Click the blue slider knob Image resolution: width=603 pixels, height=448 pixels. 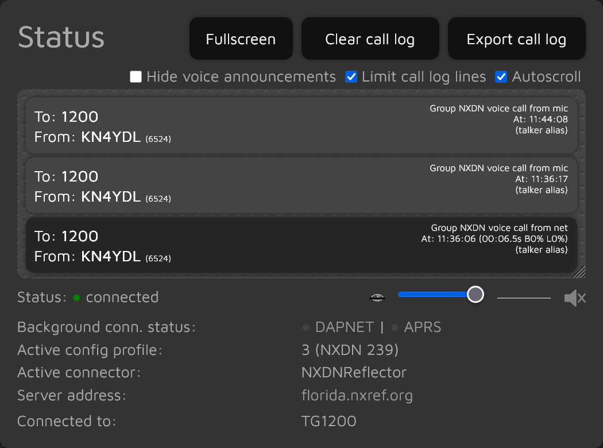(475, 295)
